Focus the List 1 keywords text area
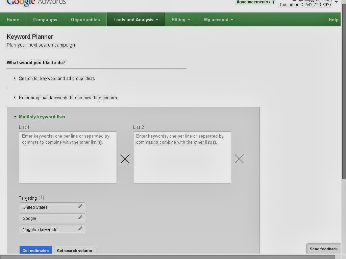Screen dimensions: 346x259 68,157
